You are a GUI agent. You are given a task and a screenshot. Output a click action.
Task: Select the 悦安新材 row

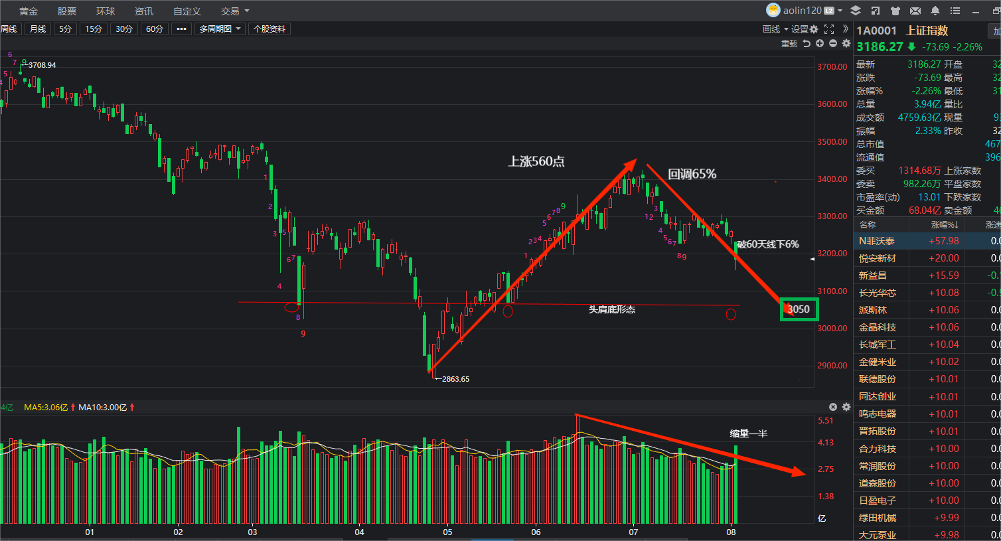pos(927,258)
